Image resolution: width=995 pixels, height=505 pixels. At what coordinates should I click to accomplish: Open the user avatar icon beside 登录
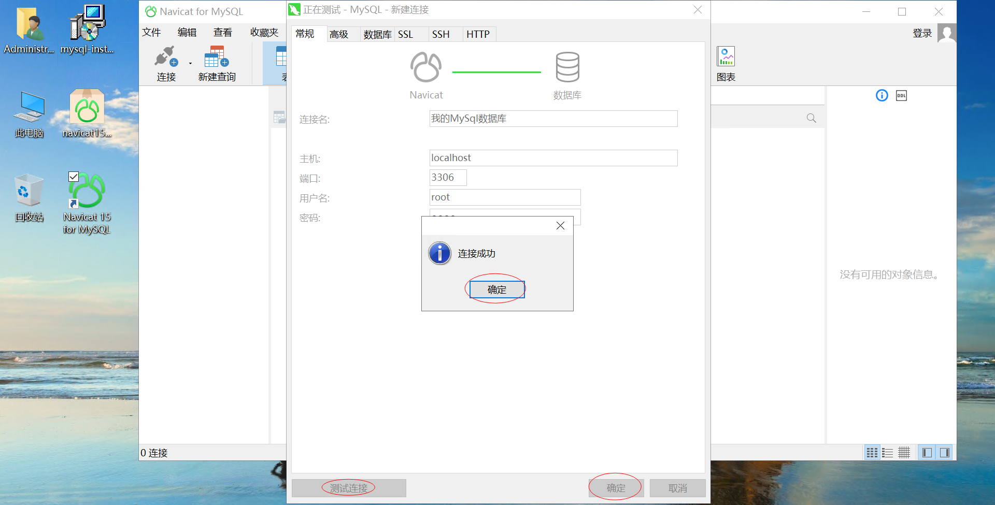[947, 33]
